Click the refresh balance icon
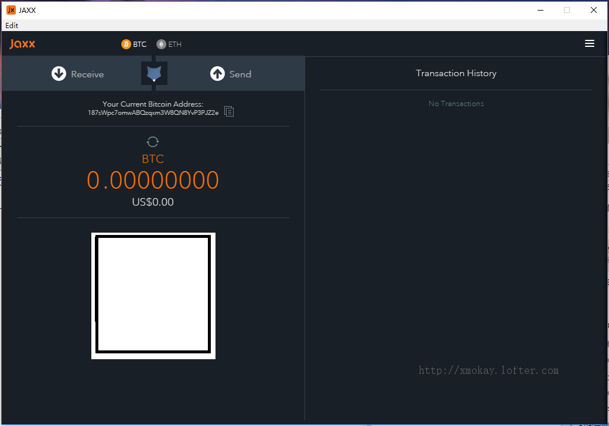The width and height of the screenshot is (609, 426). 153,141
